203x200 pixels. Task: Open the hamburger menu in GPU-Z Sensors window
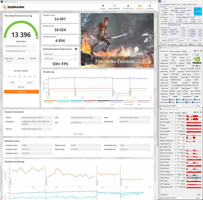click(201, 112)
